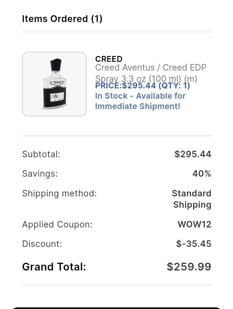This screenshot has width=233, height=309.
Task: Click the CREED brand name
Action: click(109, 59)
